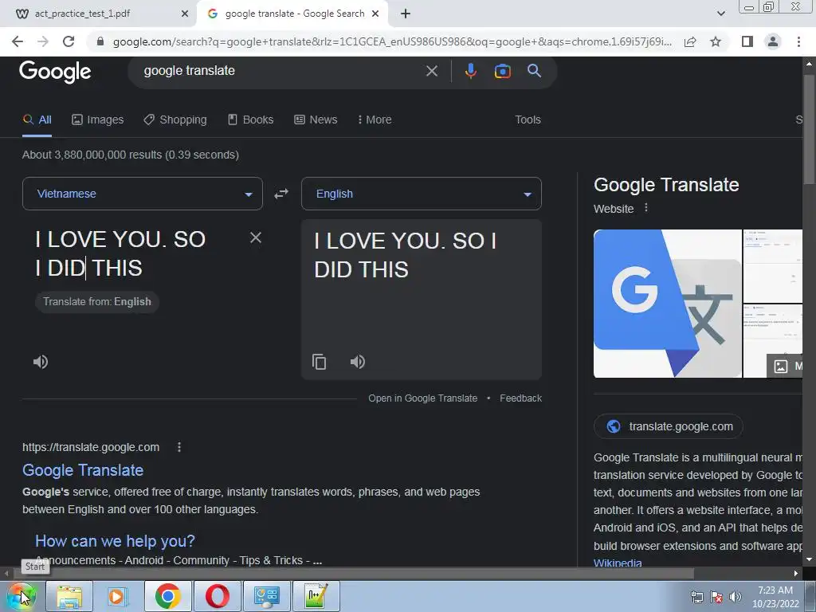Image resolution: width=816 pixels, height=612 pixels.
Task: Swap the Vietnamese and English languages
Action: 281,194
